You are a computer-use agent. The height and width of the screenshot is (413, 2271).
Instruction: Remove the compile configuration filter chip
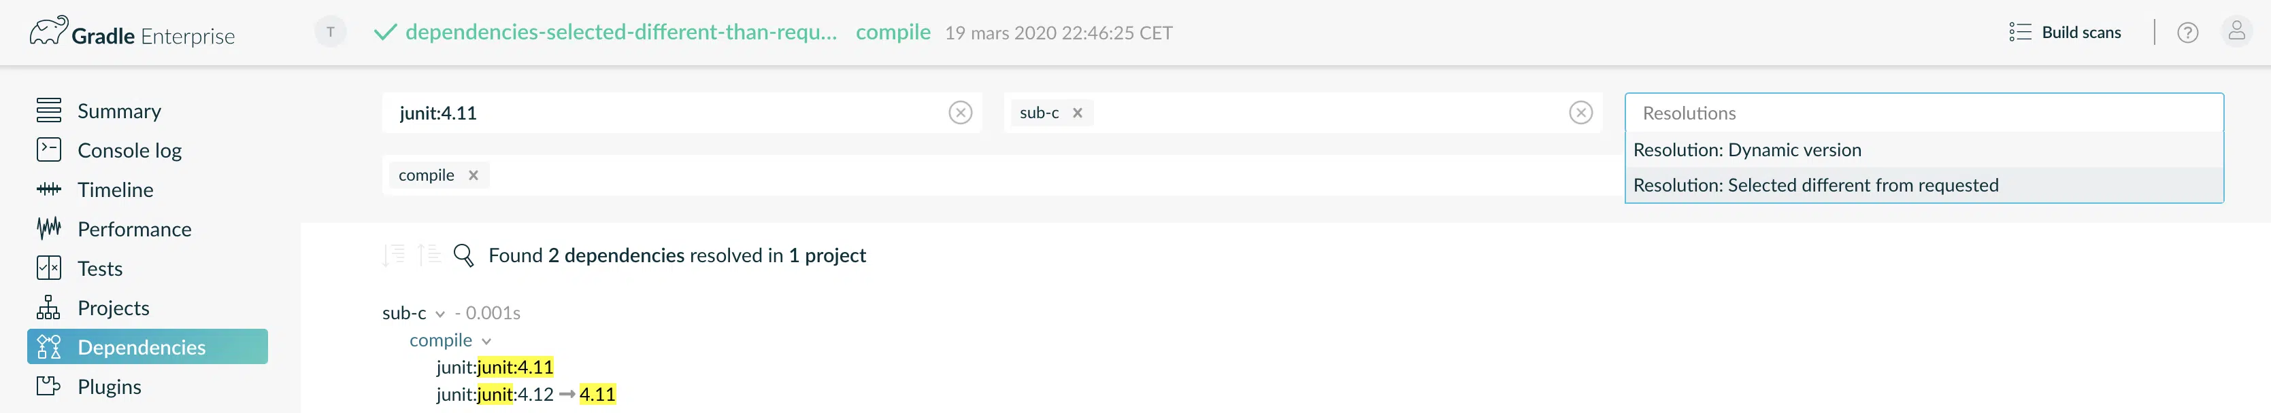(x=474, y=175)
